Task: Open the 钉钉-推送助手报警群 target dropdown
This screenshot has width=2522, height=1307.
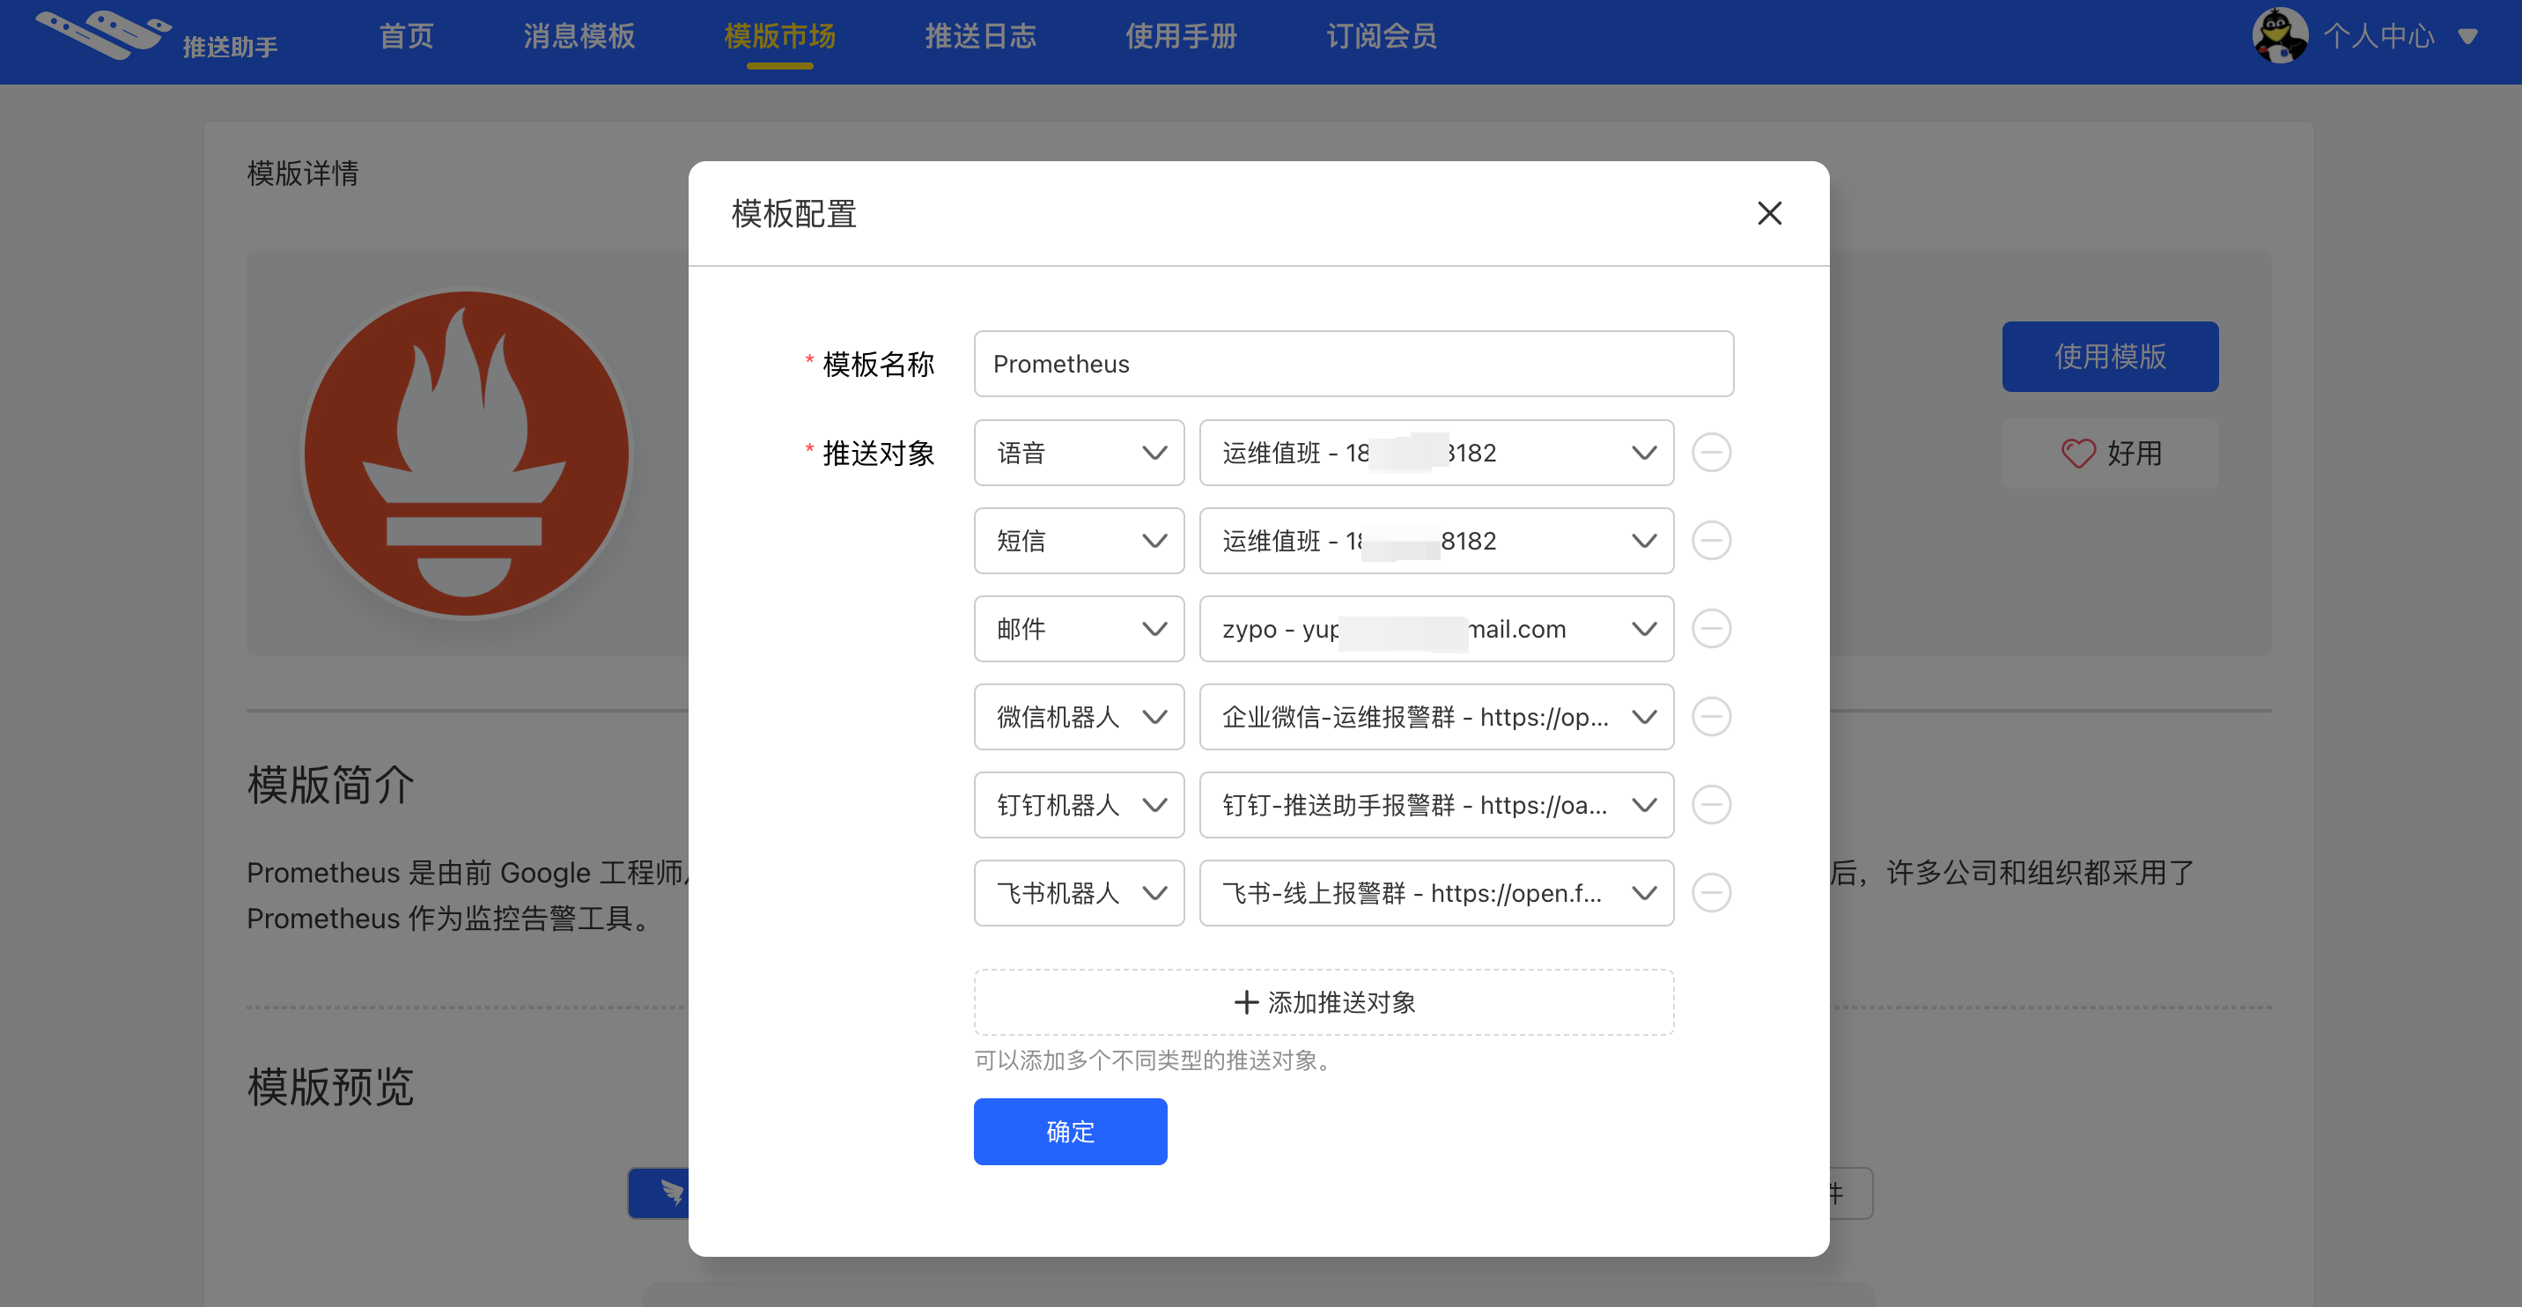Action: [x=1435, y=805]
